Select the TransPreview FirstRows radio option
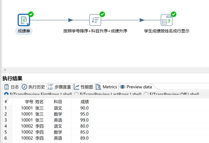209x143 pixels. 6,94
